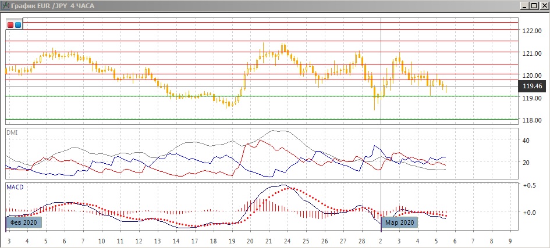The width and height of the screenshot is (550, 248).
Task: Click date 9 on the time axis
Action: 510,240
